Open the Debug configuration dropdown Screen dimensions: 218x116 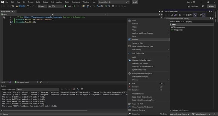42,6
